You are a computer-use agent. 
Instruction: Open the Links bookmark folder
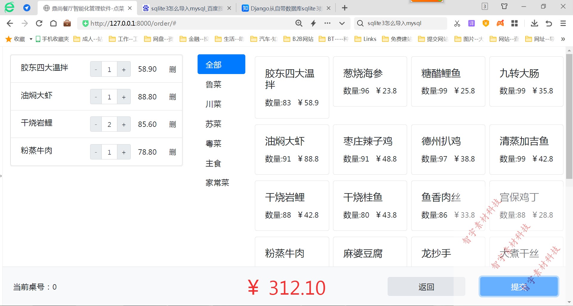pos(365,39)
